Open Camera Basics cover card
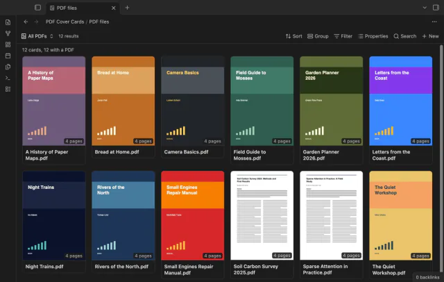444x282 pixels. [193, 101]
